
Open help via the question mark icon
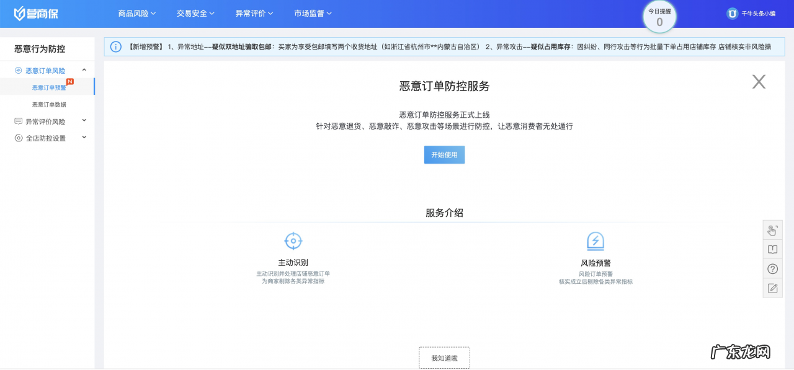[772, 268]
